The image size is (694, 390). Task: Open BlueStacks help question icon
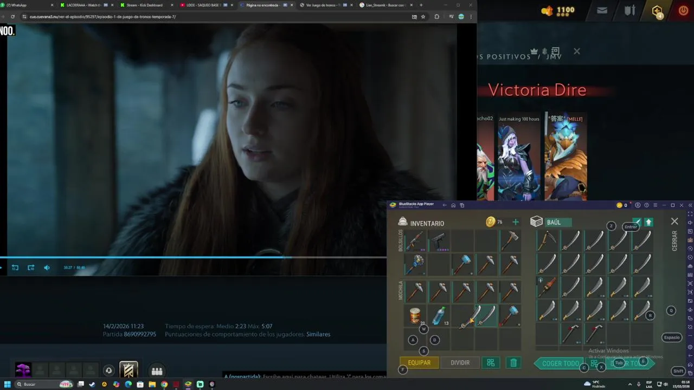[646, 205]
